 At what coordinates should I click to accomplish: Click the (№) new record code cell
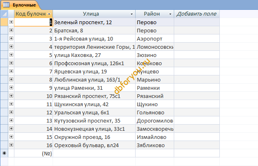click(x=34, y=153)
